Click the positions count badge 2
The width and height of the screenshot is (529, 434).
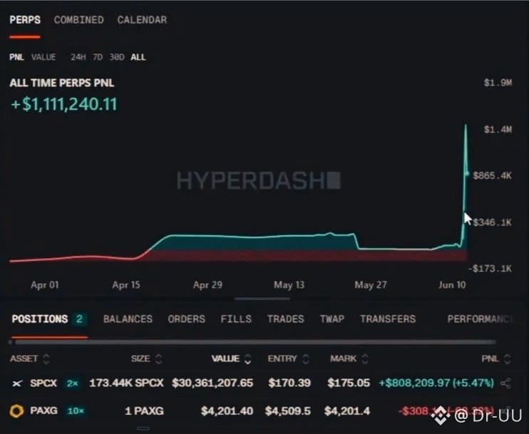point(80,319)
